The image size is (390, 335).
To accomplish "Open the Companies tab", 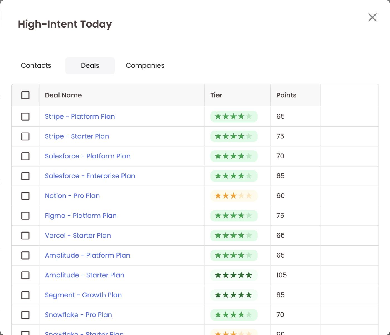I will click(x=145, y=65).
